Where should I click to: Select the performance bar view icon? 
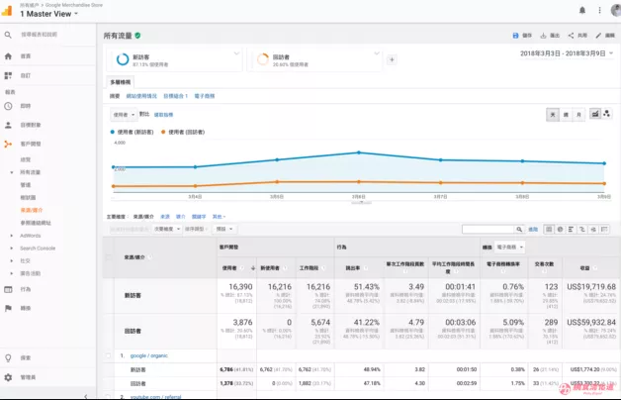(x=571, y=229)
